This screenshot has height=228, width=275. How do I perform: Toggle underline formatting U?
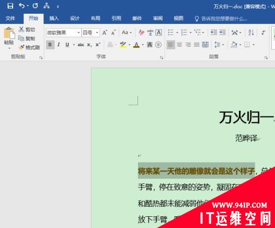[67, 45]
